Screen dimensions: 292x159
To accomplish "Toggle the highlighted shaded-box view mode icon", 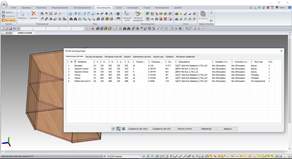I will pos(107,19).
